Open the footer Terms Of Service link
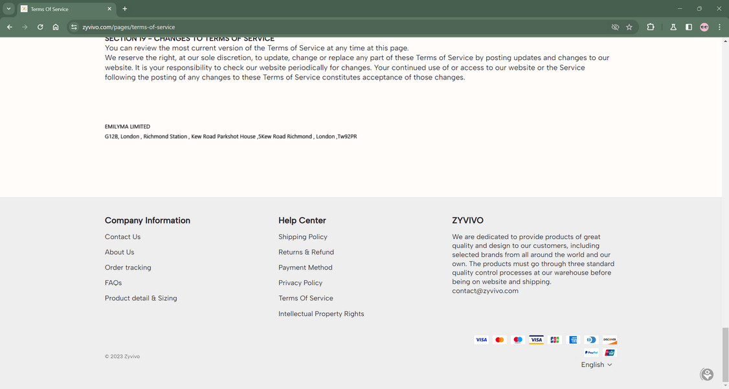This screenshot has width=729, height=389. [306, 298]
